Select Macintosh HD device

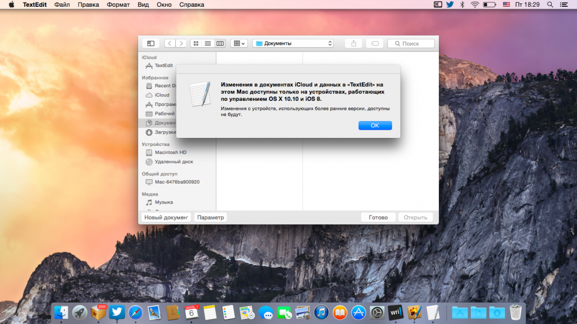click(166, 153)
